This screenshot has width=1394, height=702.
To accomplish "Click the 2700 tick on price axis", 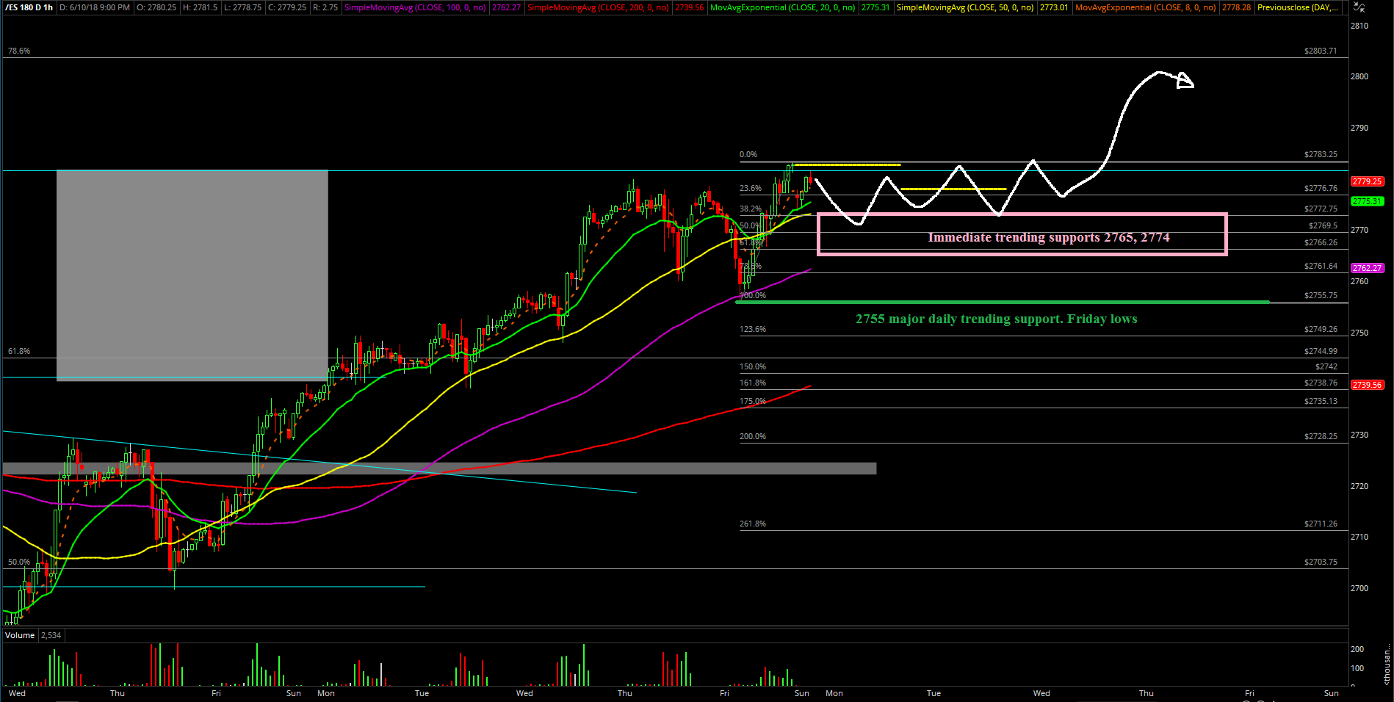I will pyautogui.click(x=1359, y=588).
